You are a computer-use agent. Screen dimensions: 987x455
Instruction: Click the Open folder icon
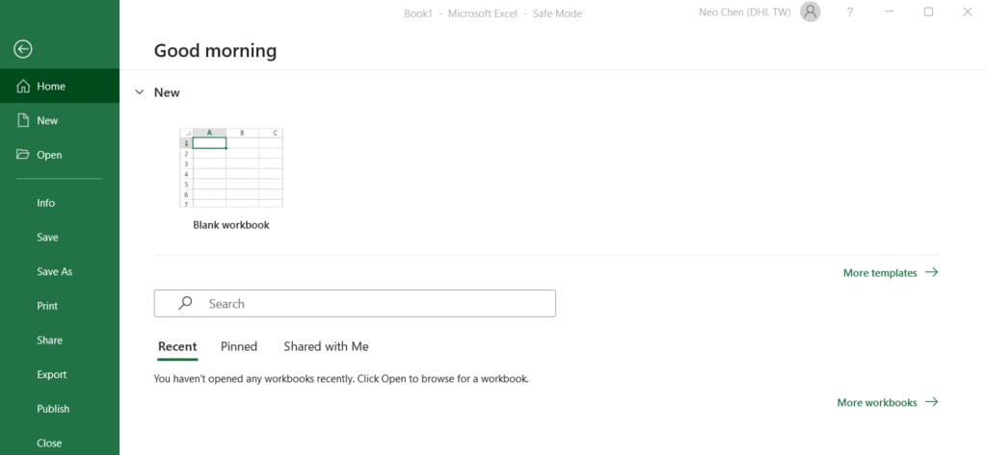pyautogui.click(x=23, y=154)
